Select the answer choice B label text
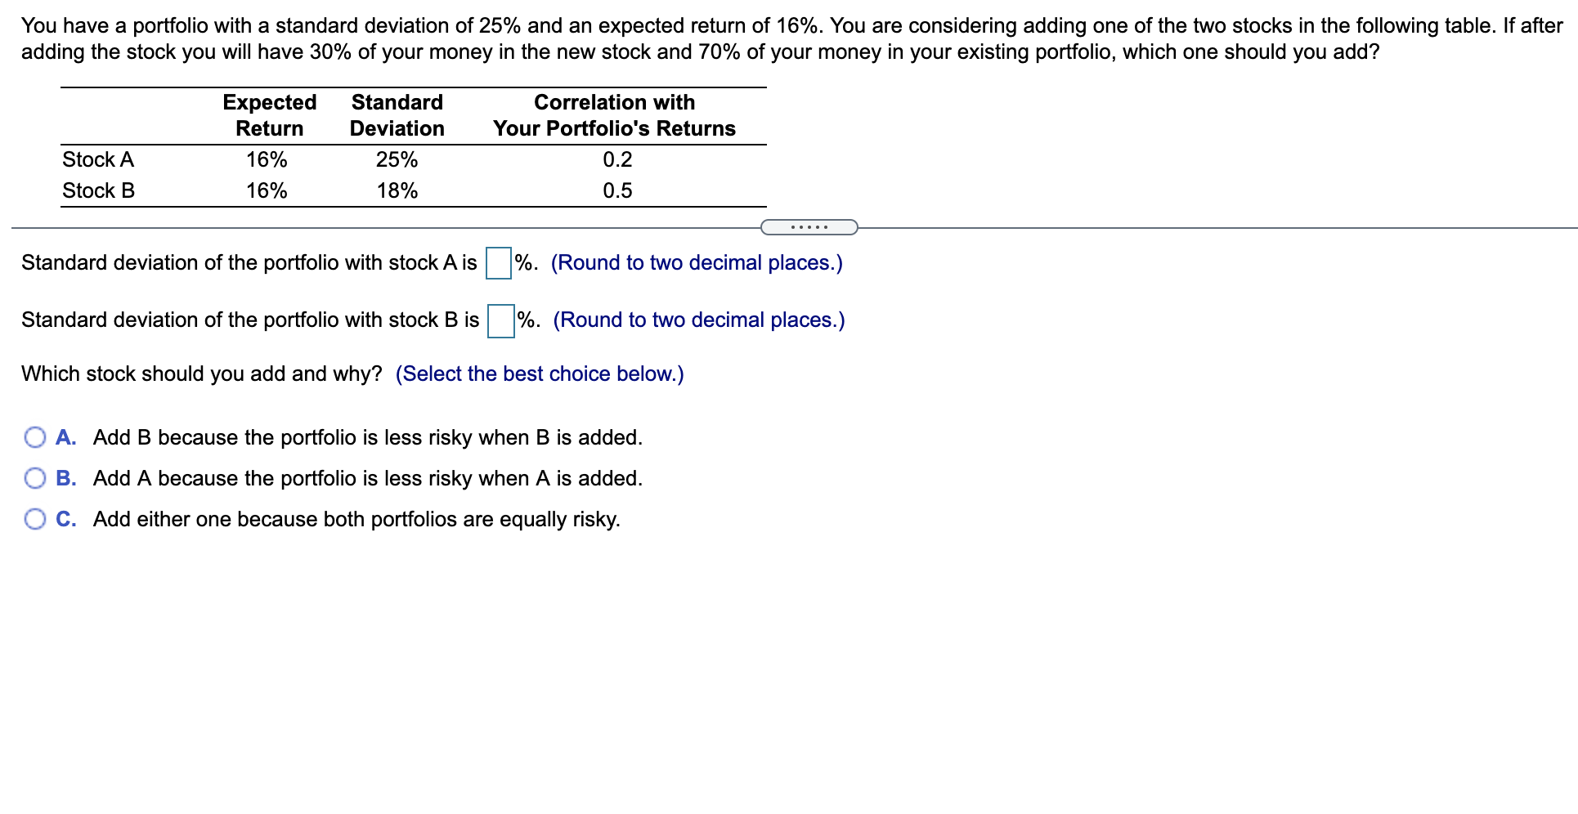The image size is (1578, 814). click(367, 479)
